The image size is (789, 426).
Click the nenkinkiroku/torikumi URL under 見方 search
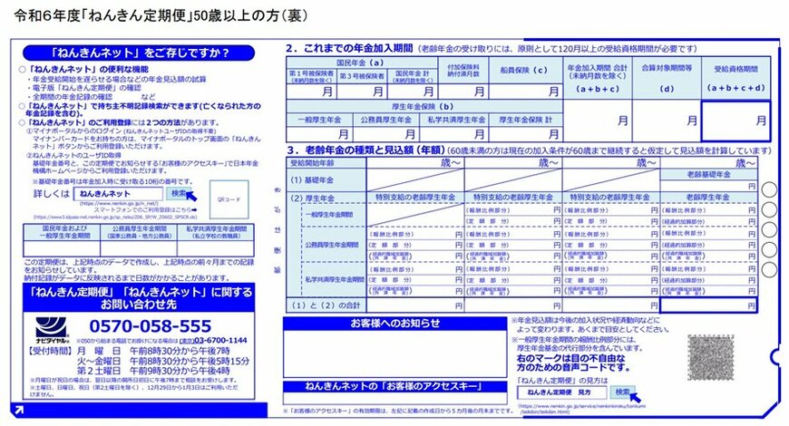(581, 409)
